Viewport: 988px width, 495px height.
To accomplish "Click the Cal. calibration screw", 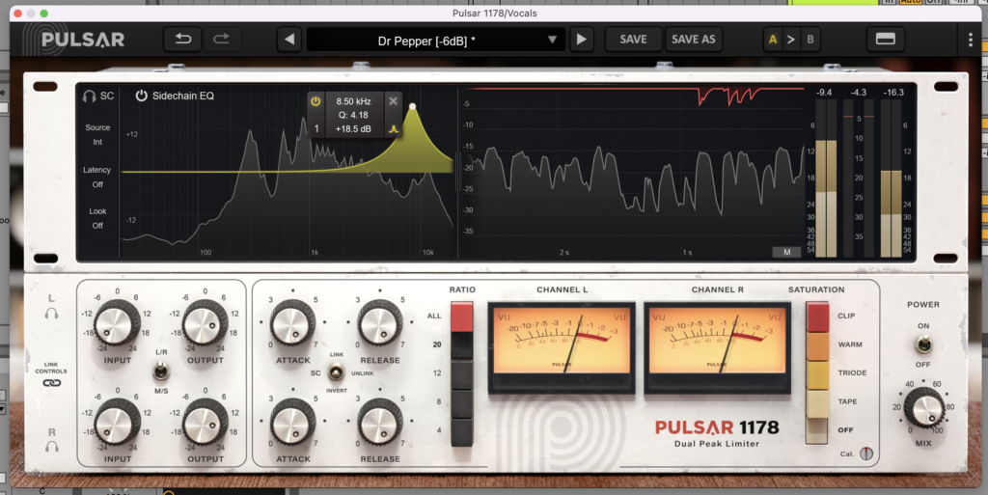I will (867, 454).
